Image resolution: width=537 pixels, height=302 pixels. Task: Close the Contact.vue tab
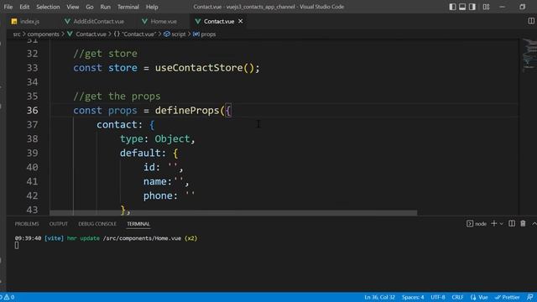click(x=241, y=21)
